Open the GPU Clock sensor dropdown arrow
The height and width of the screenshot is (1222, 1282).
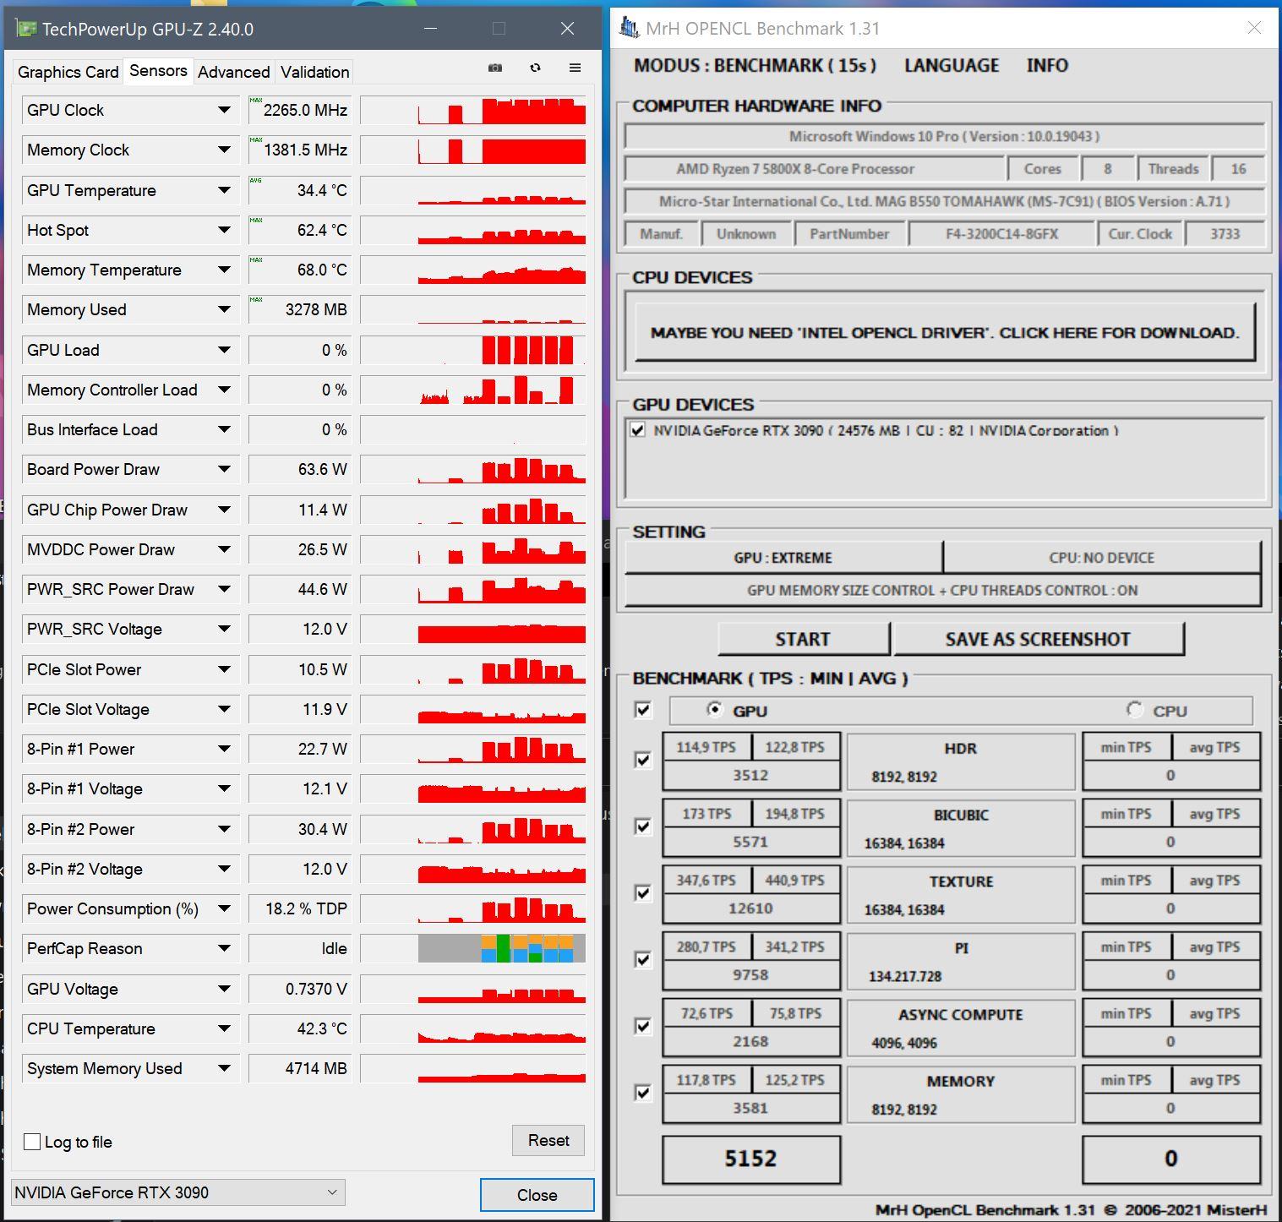pos(224,110)
